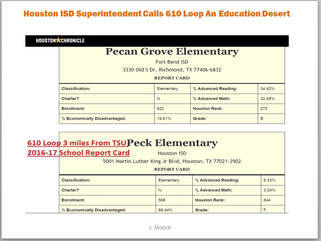Click the Houston ISD text under Peck
The image size is (321, 241).
tap(172, 153)
